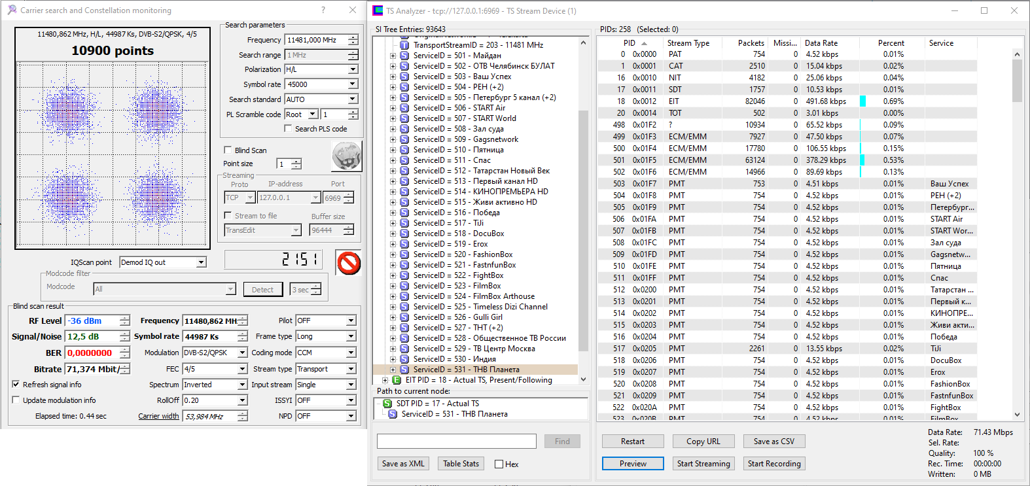Sort by the Percent column header

tap(892, 43)
